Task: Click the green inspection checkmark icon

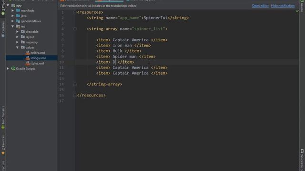Action: click(297, 11)
